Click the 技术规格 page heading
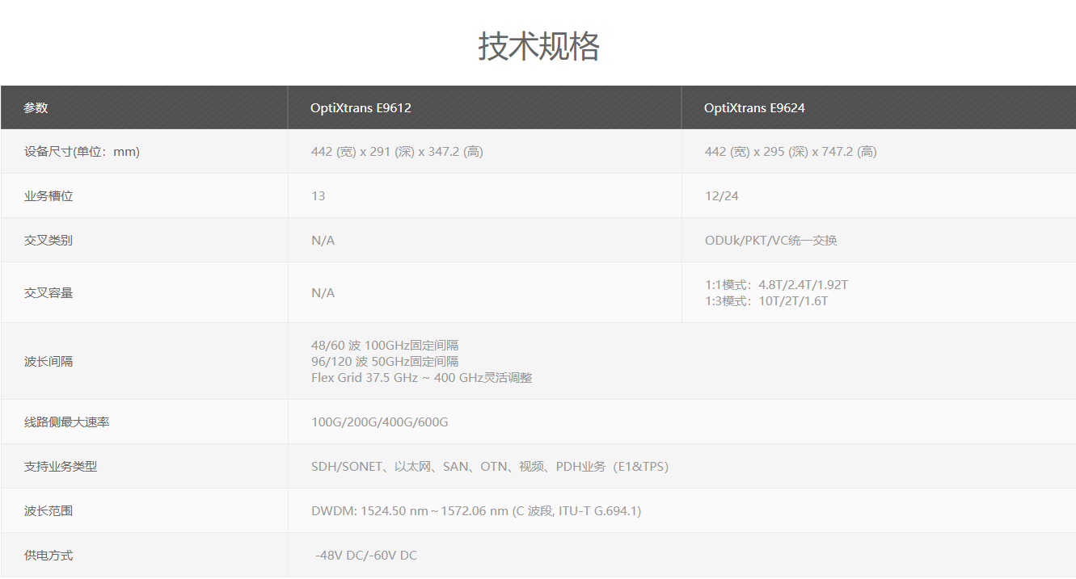This screenshot has height=579, width=1076. [538, 46]
